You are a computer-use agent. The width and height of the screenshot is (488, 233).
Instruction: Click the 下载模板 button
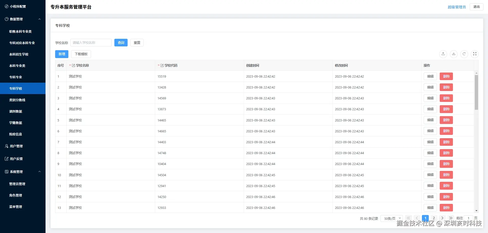point(81,54)
